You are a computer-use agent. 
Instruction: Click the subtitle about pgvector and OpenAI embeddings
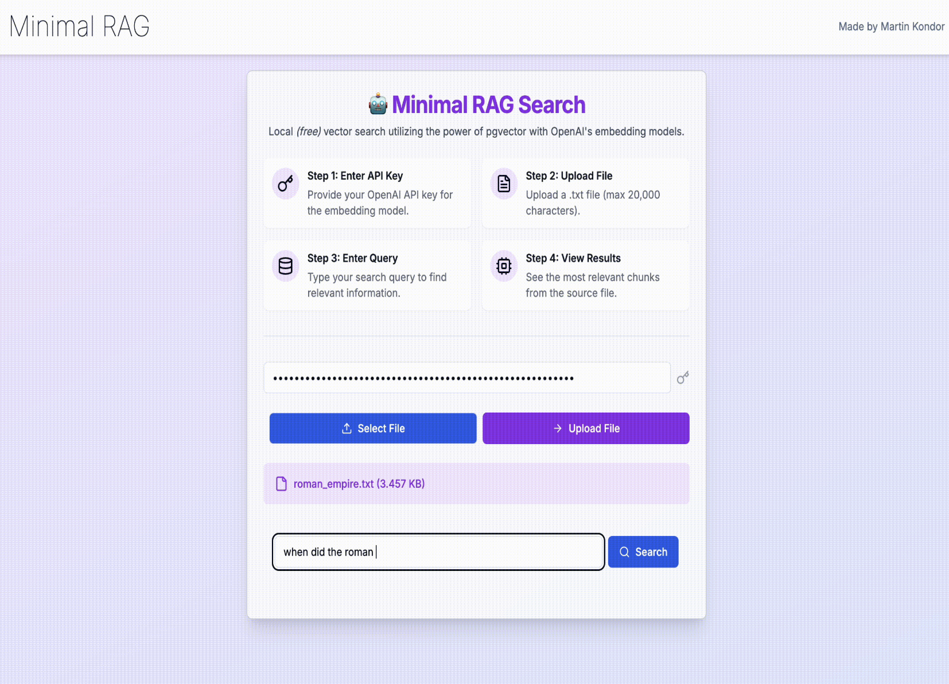(476, 131)
